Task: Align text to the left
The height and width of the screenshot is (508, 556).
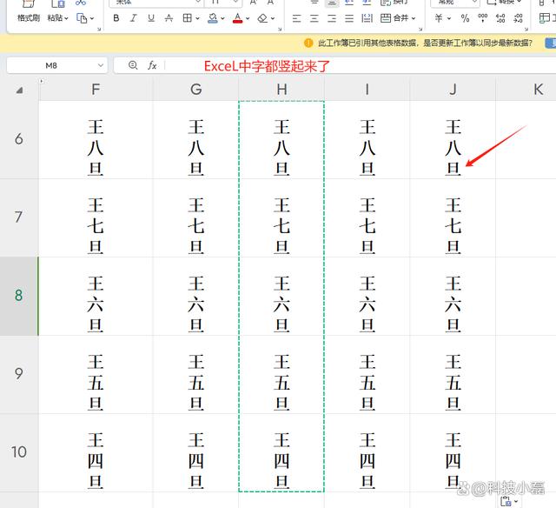Action: (x=297, y=18)
